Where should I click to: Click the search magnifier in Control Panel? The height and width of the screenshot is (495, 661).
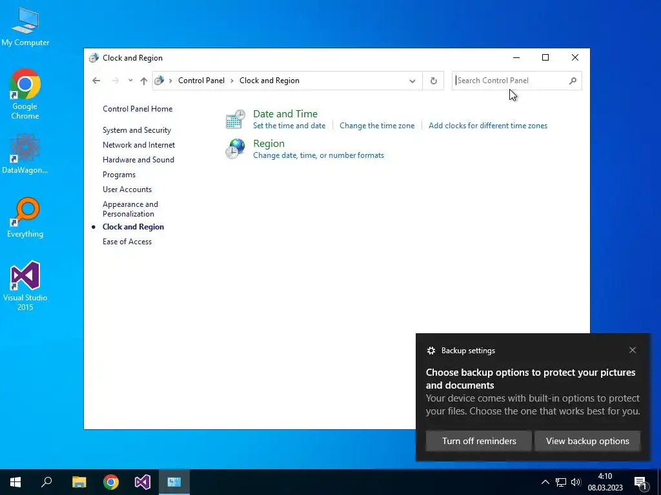[573, 81]
